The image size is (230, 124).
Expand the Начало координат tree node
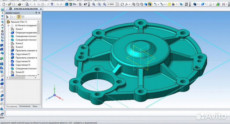point(8,25)
